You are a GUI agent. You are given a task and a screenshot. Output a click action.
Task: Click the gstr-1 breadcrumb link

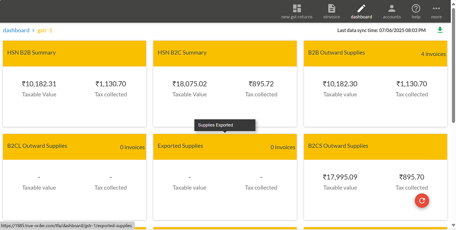point(45,30)
